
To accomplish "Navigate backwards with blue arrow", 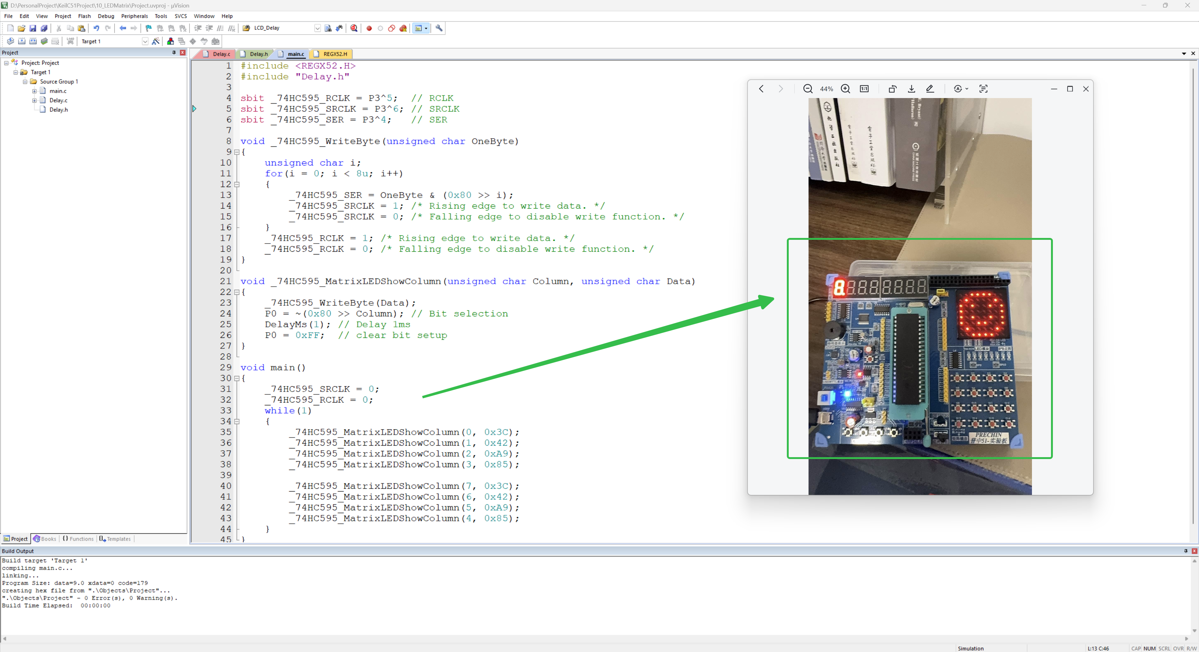I will [122, 28].
